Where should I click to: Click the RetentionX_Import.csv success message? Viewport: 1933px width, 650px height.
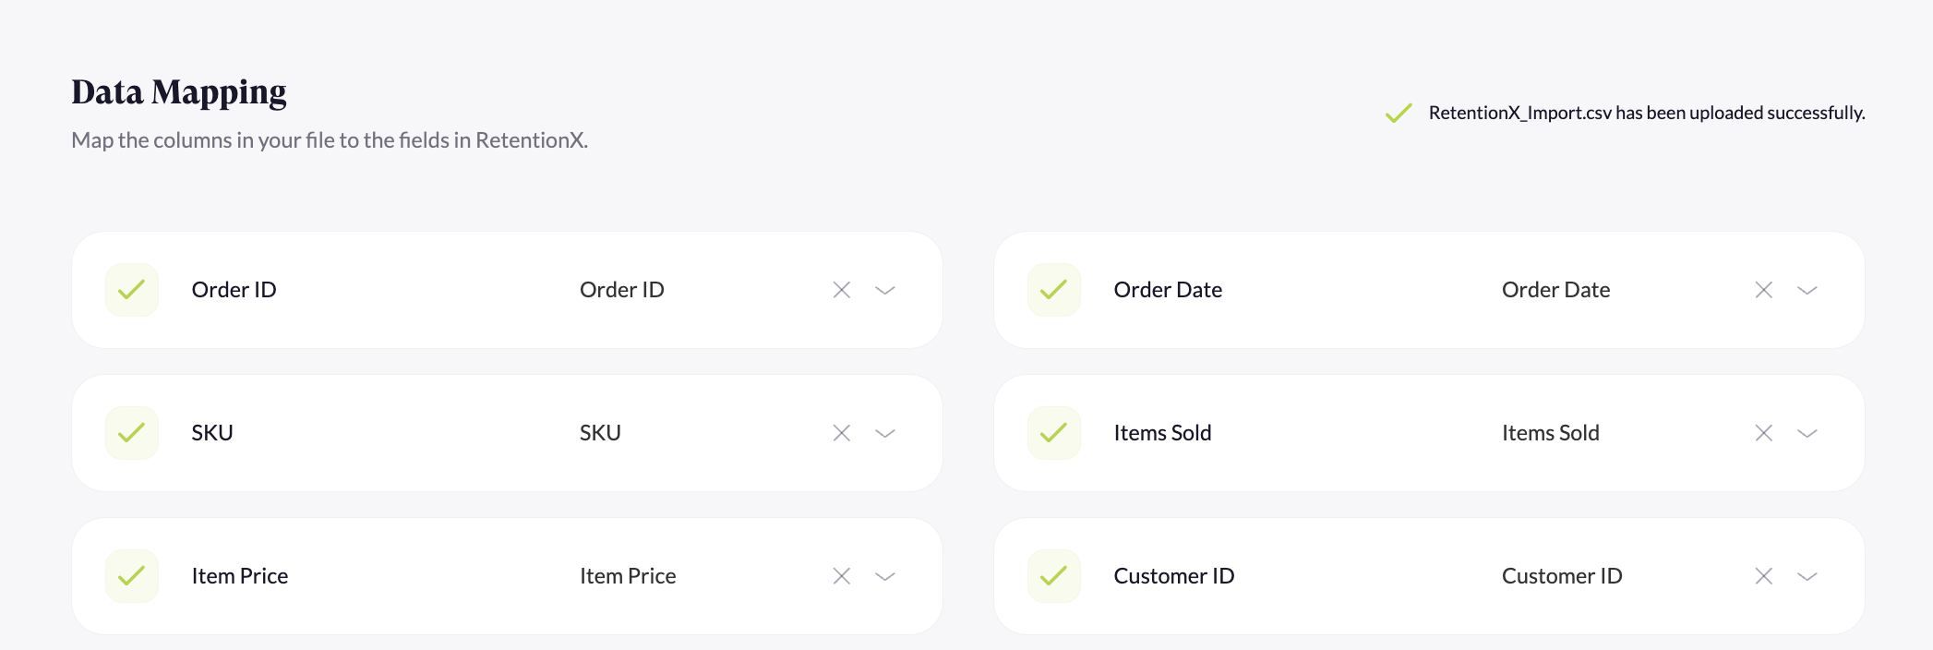point(1646,113)
